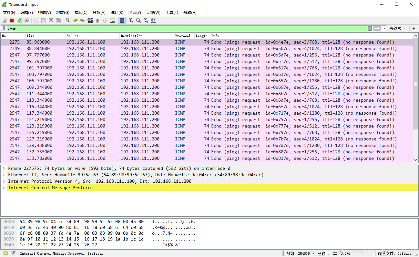Sort by Length column header
Screen dimensions: 419x257
tap(202, 36)
